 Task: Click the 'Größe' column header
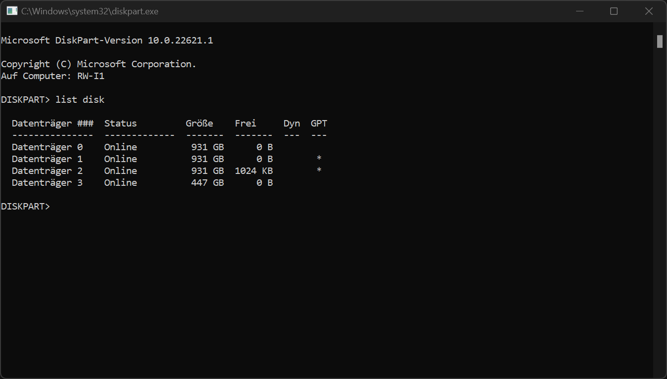tap(200, 124)
